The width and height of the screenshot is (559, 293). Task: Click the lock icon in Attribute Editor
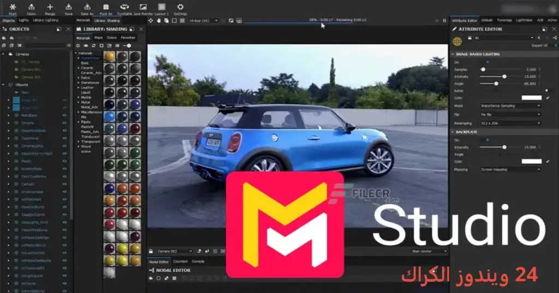point(469,38)
